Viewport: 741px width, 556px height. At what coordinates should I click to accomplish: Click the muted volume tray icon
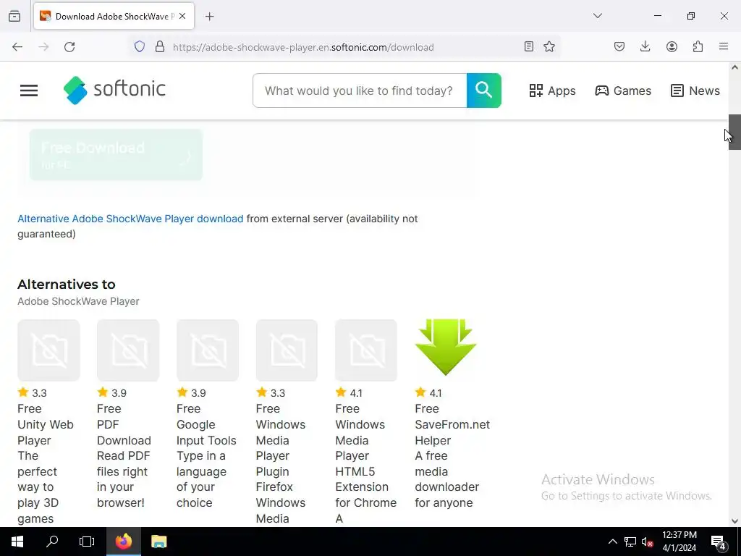tap(648, 542)
